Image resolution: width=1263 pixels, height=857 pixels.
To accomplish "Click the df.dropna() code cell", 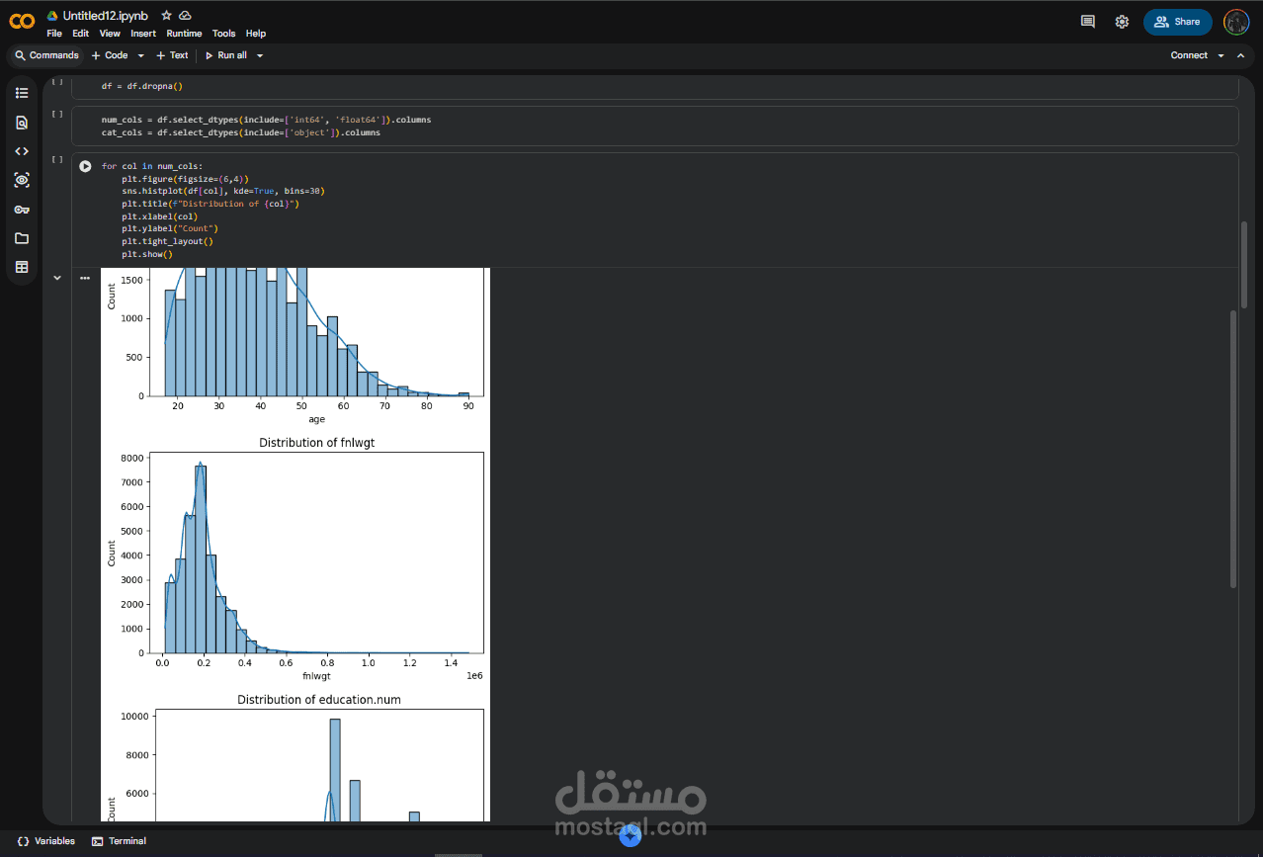I will pyautogui.click(x=655, y=87).
